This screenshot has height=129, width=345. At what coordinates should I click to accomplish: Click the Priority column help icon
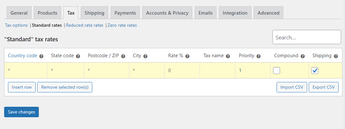(258, 56)
